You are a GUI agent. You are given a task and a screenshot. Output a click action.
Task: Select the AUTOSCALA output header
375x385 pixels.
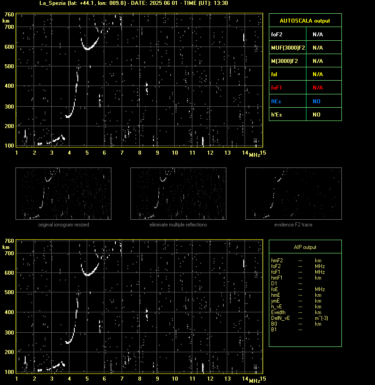305,21
